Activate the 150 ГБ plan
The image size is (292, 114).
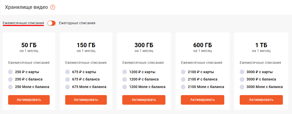pos(86,100)
